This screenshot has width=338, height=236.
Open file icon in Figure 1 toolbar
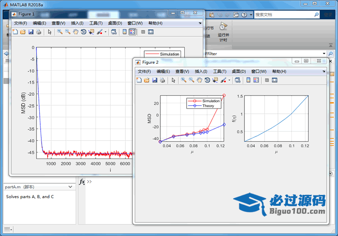pos(23,32)
